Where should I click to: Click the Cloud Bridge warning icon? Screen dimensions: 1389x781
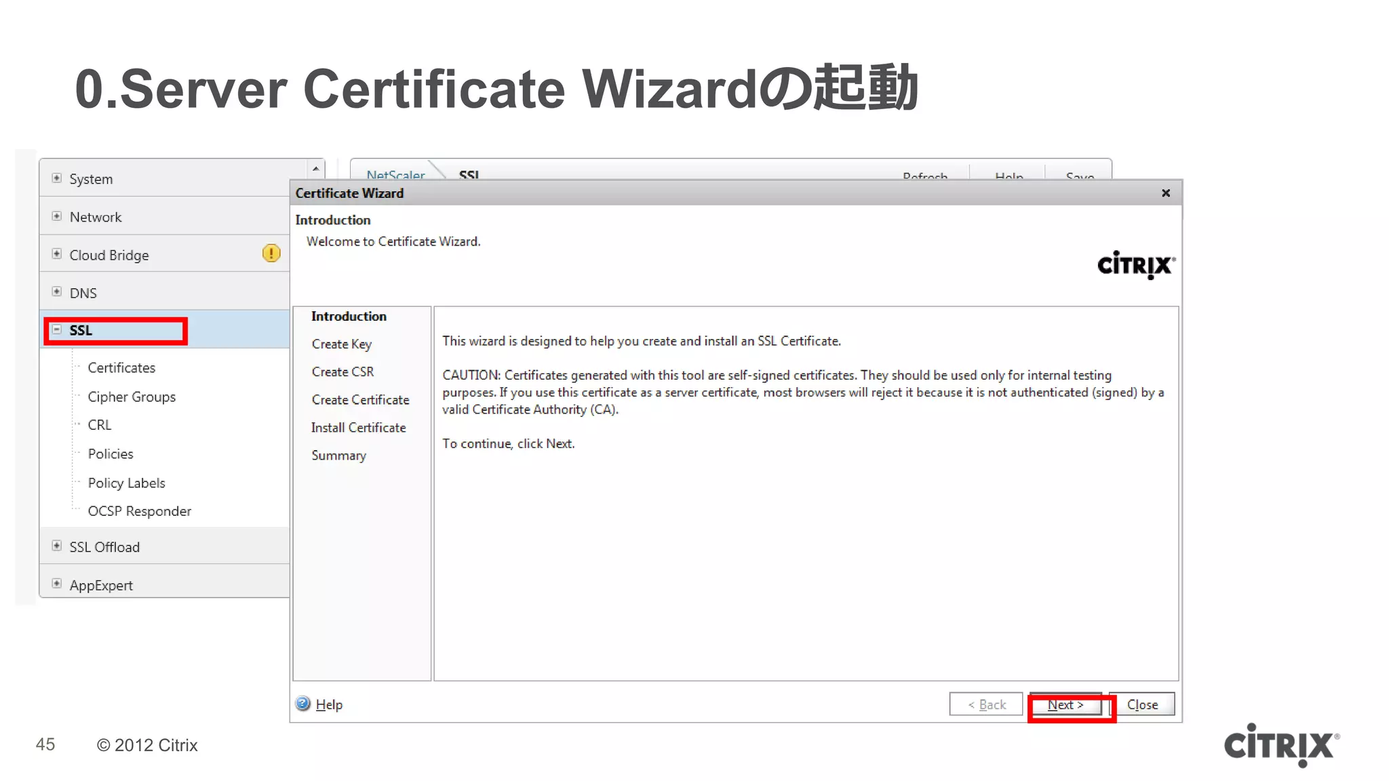(x=271, y=254)
